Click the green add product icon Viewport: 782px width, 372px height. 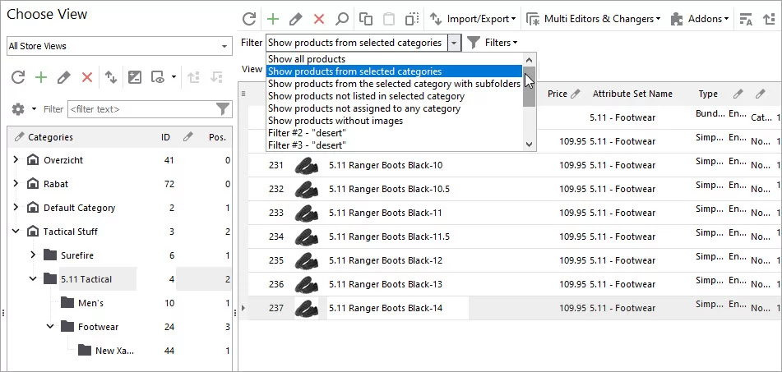(x=273, y=19)
